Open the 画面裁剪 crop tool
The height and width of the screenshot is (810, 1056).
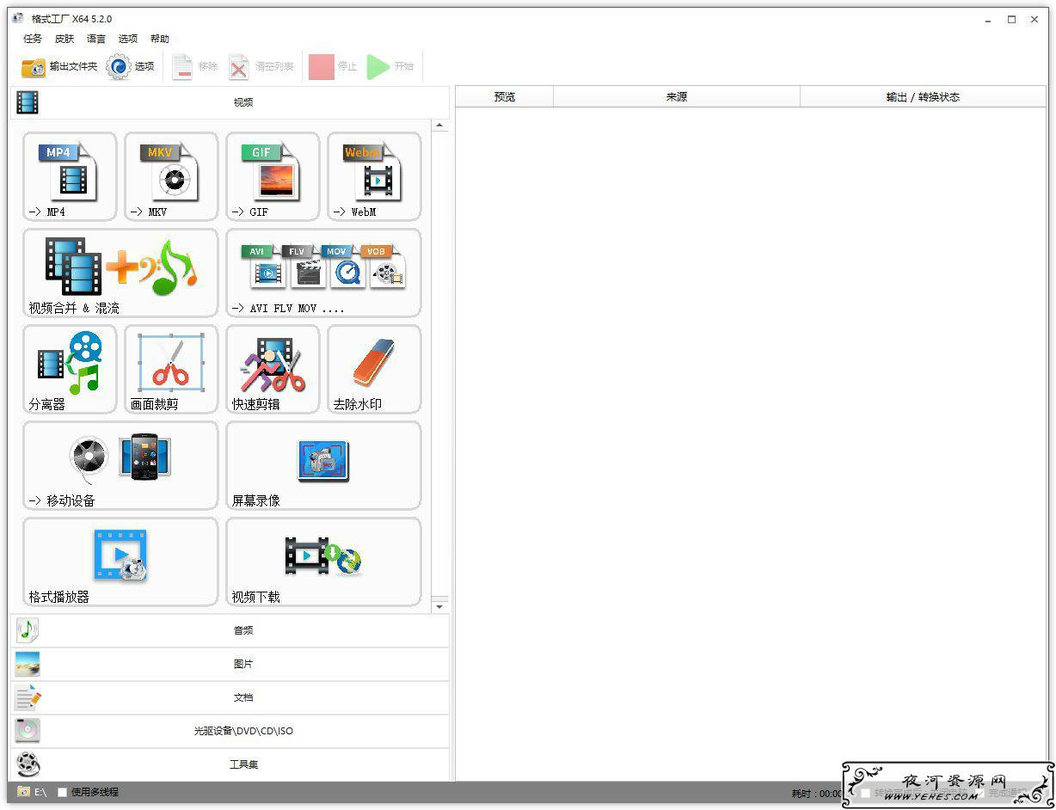(171, 369)
